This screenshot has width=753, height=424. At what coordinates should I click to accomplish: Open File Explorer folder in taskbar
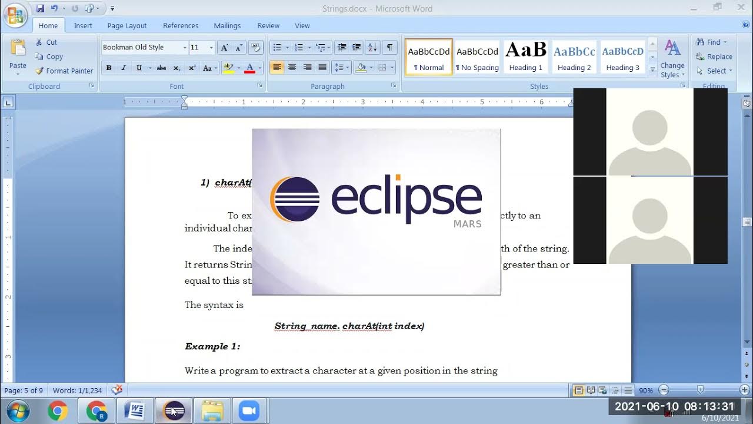click(212, 411)
